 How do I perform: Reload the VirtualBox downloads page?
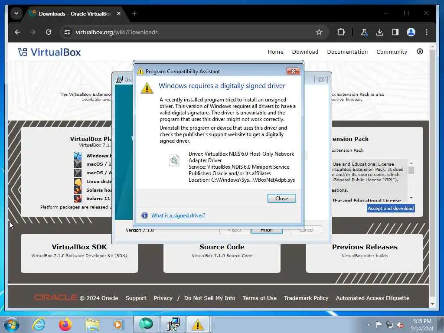(49, 32)
